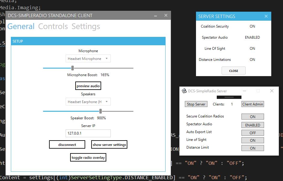Close the Standalone Client window
283x181 pixels.
(166, 16)
